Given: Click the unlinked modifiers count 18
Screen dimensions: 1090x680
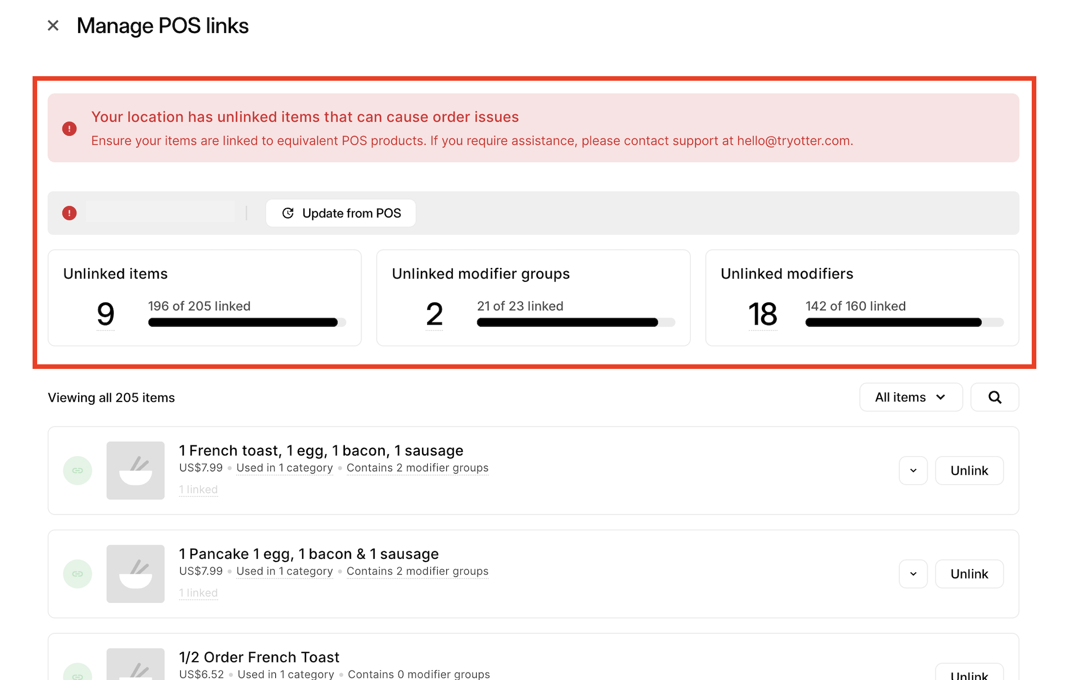Looking at the screenshot, I should click(x=762, y=314).
